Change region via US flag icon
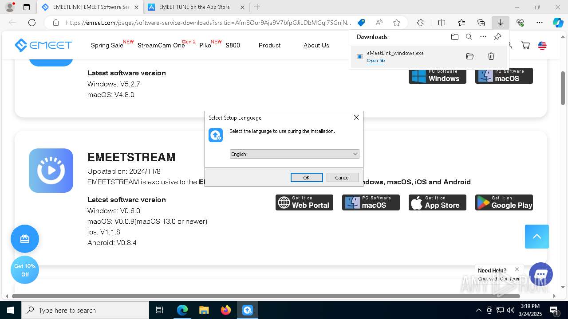 (542, 45)
